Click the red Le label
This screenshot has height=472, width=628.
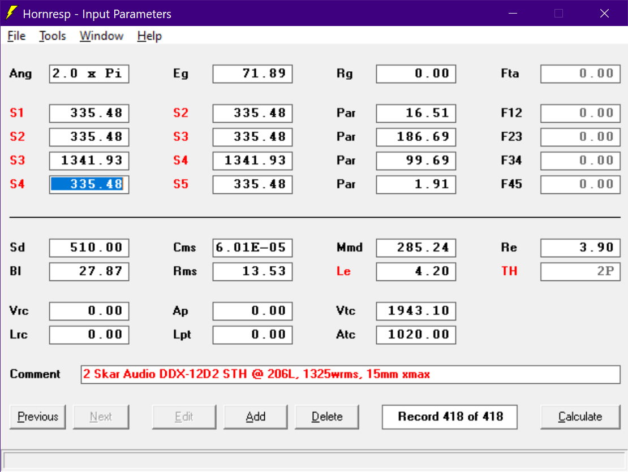pyautogui.click(x=343, y=271)
